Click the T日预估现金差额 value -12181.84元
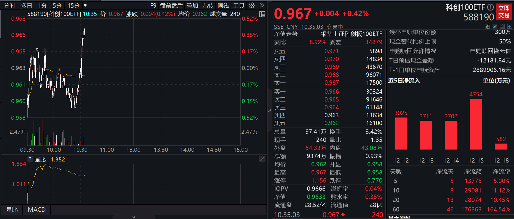 pos(494,61)
